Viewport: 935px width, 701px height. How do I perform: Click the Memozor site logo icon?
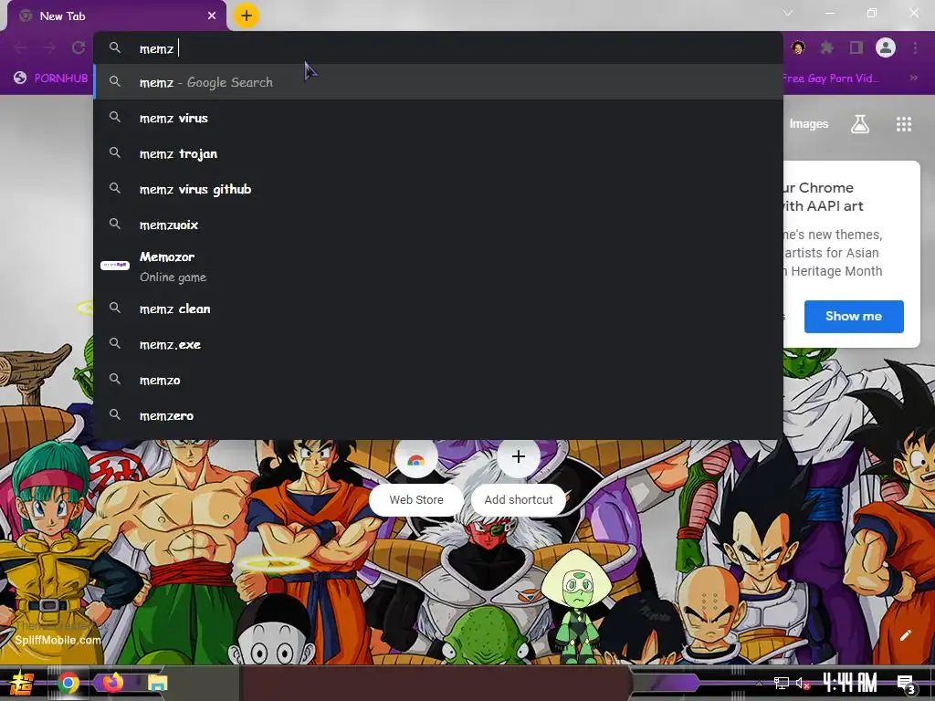pos(115,266)
